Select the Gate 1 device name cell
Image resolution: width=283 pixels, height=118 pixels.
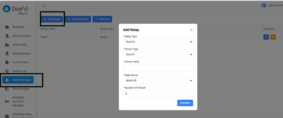coord(44,37)
